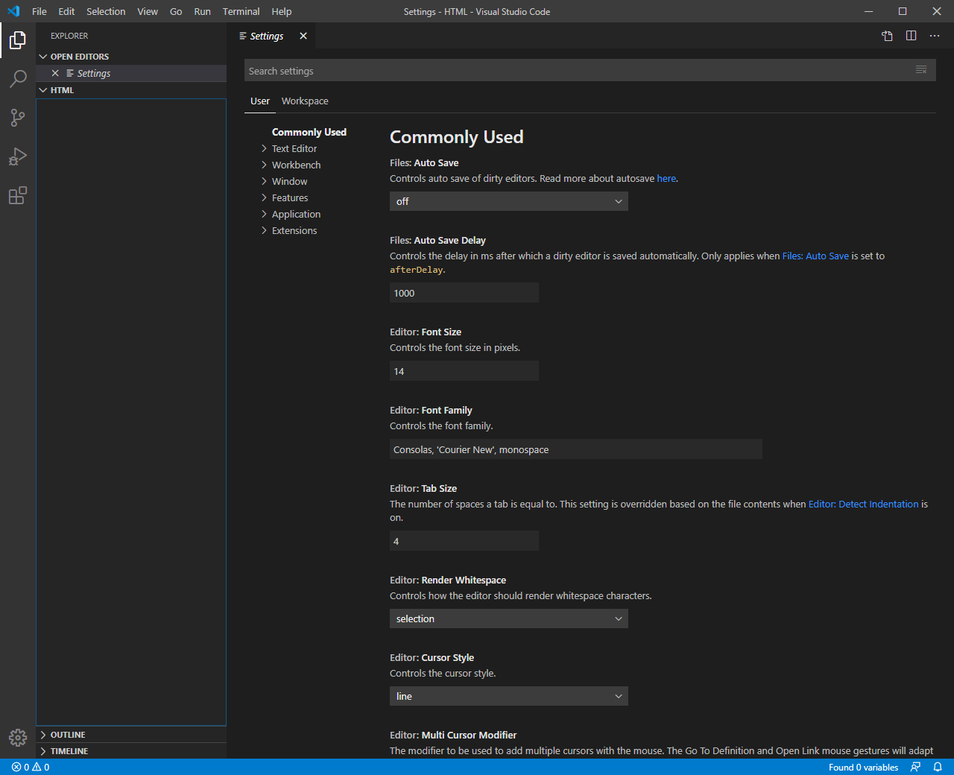Open the More Actions ellipsis menu
This screenshot has height=775, width=954.
935,36
